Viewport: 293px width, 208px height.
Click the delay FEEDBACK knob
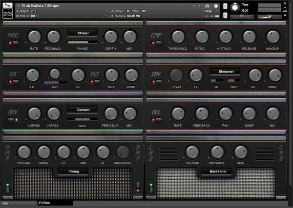tap(202, 113)
